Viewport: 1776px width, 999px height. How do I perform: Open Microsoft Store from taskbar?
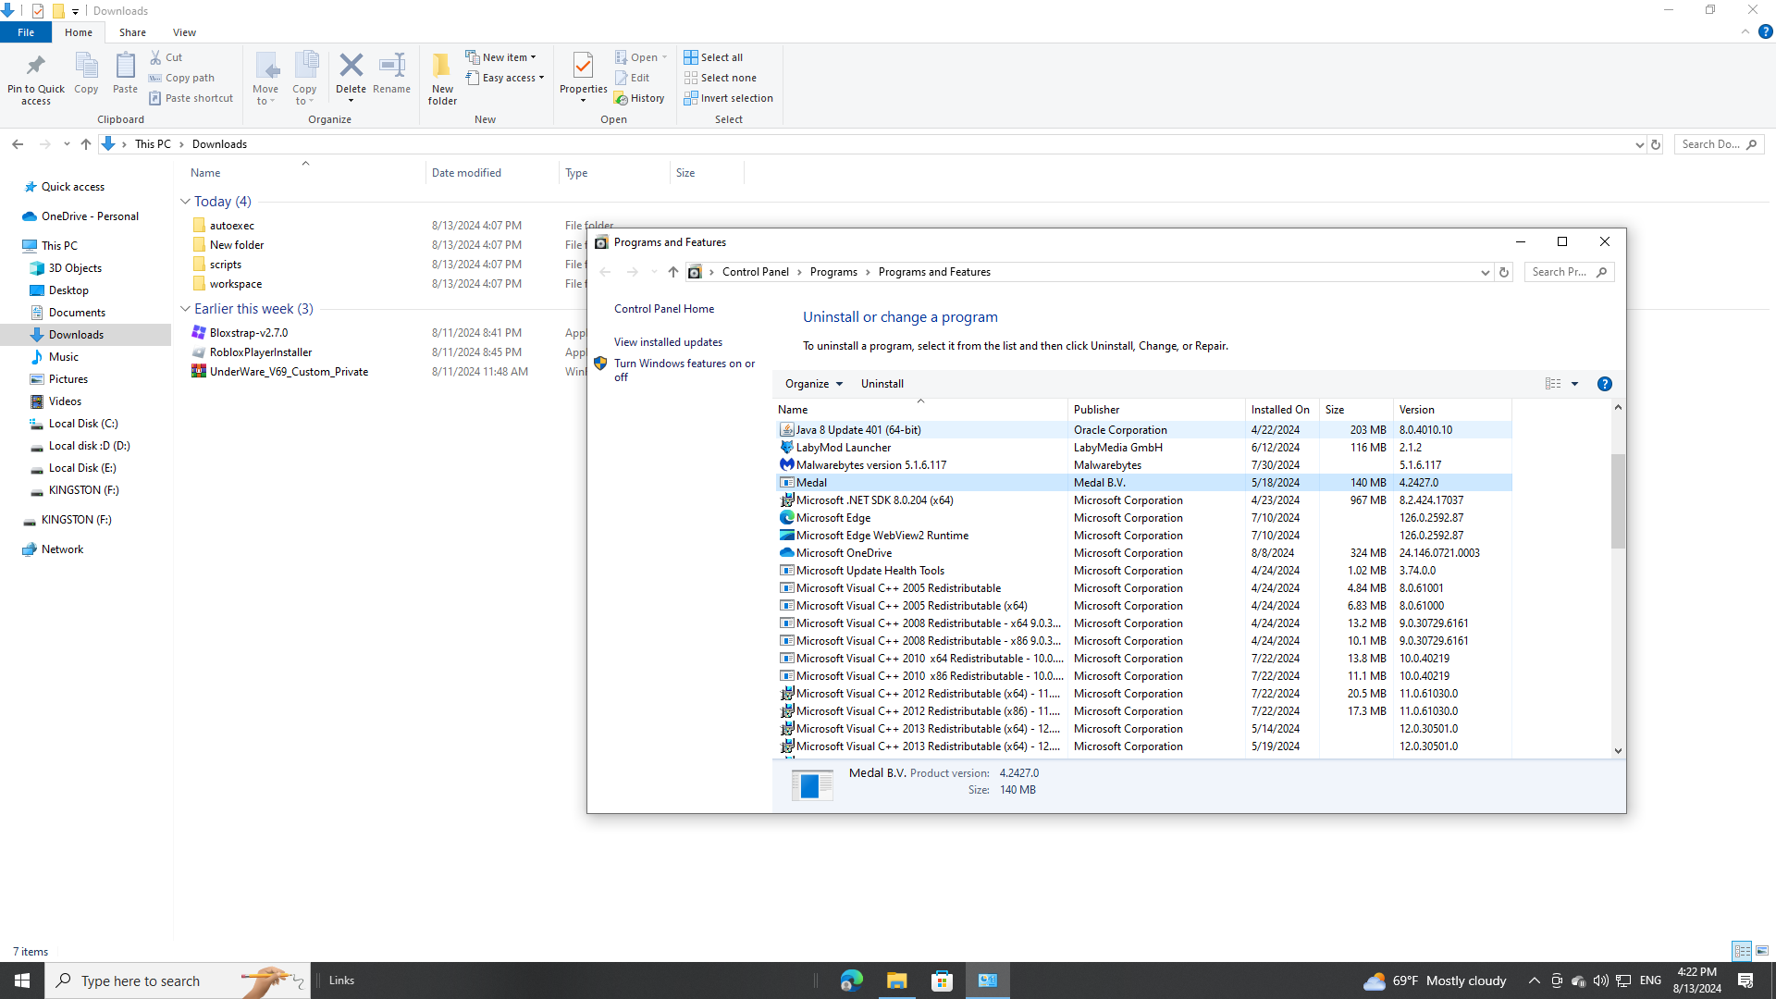coord(942,980)
